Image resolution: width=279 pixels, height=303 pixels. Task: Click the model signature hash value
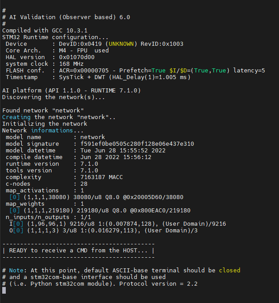(137, 144)
